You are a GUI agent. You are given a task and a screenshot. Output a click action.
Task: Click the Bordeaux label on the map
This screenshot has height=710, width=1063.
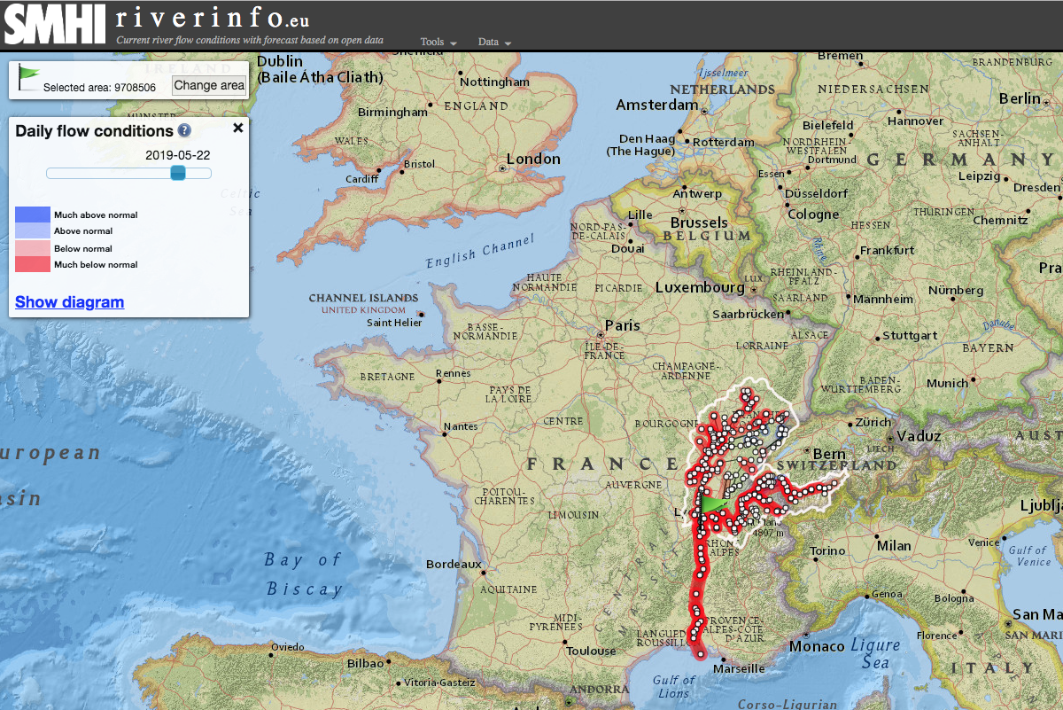coord(454,564)
